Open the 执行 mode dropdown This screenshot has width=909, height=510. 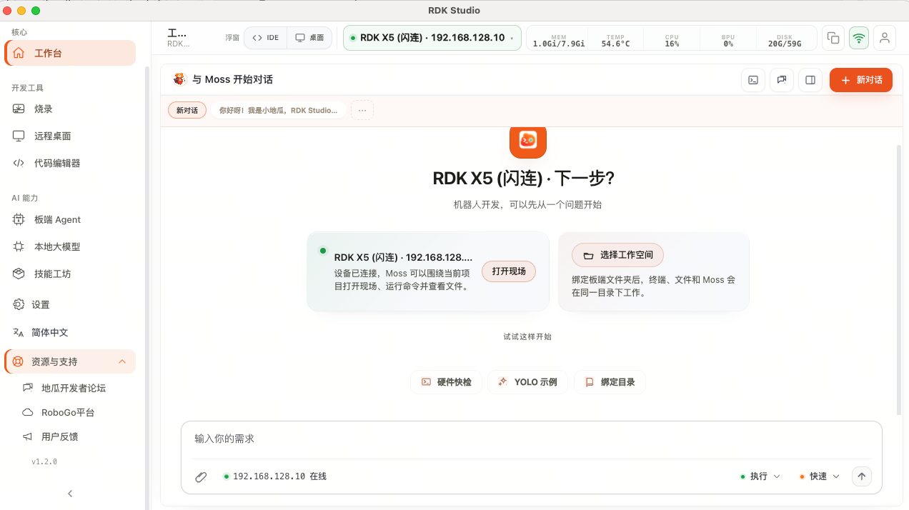coord(760,476)
